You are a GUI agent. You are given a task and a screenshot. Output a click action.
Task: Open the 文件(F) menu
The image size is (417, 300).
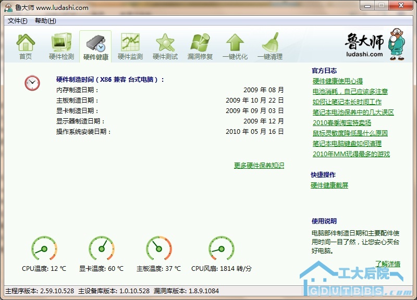point(17,21)
